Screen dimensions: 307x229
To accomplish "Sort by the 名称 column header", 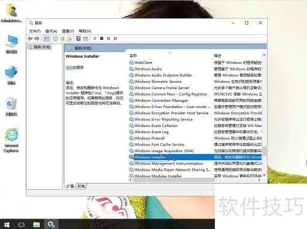I will click(x=133, y=56).
